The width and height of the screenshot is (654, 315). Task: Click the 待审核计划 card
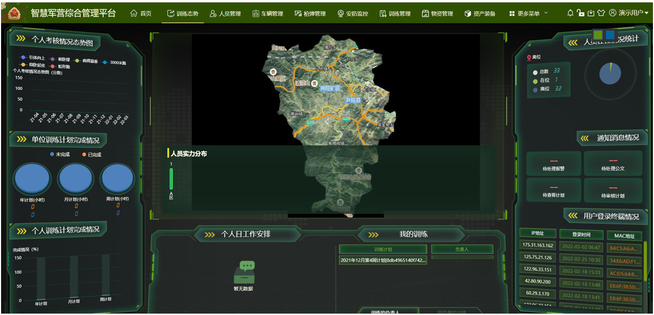click(x=613, y=190)
